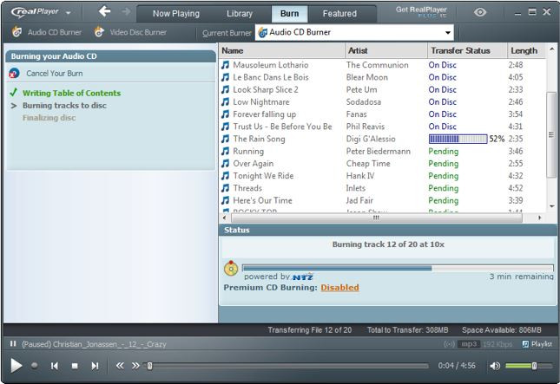Go to the previous track
Viewport: 560px width, 384px height.
pyautogui.click(x=55, y=366)
